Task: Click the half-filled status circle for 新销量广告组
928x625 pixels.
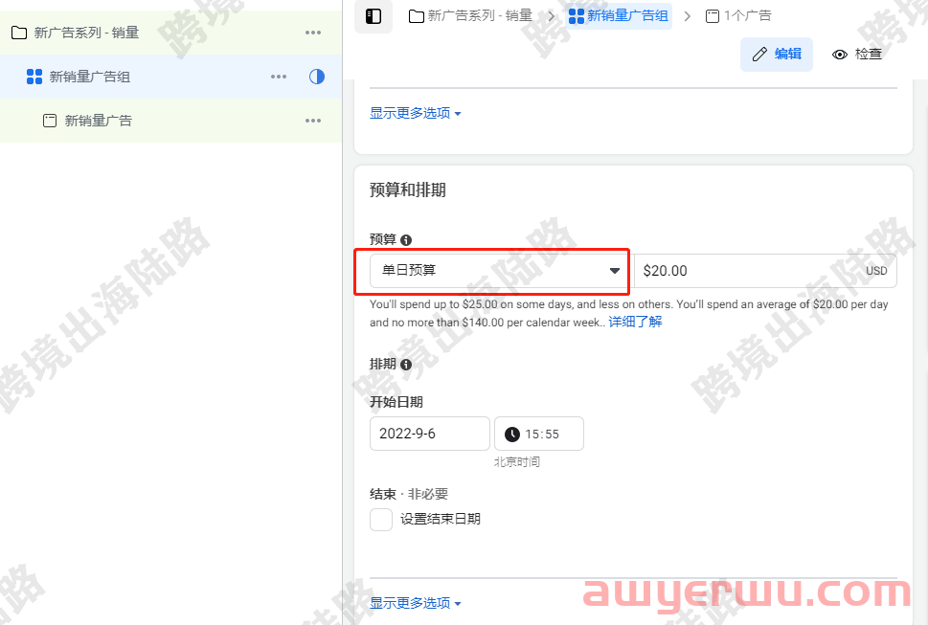Action: pos(317,77)
